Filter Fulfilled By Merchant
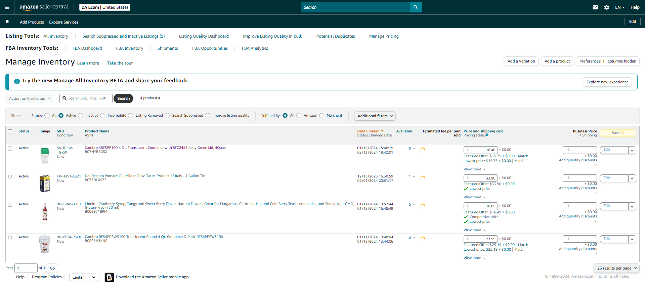Image resolution: width=645 pixels, height=286 pixels. tap(322, 116)
